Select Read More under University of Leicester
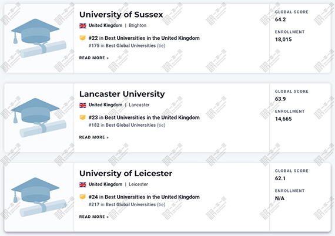The image size is (335, 236). tap(94, 217)
